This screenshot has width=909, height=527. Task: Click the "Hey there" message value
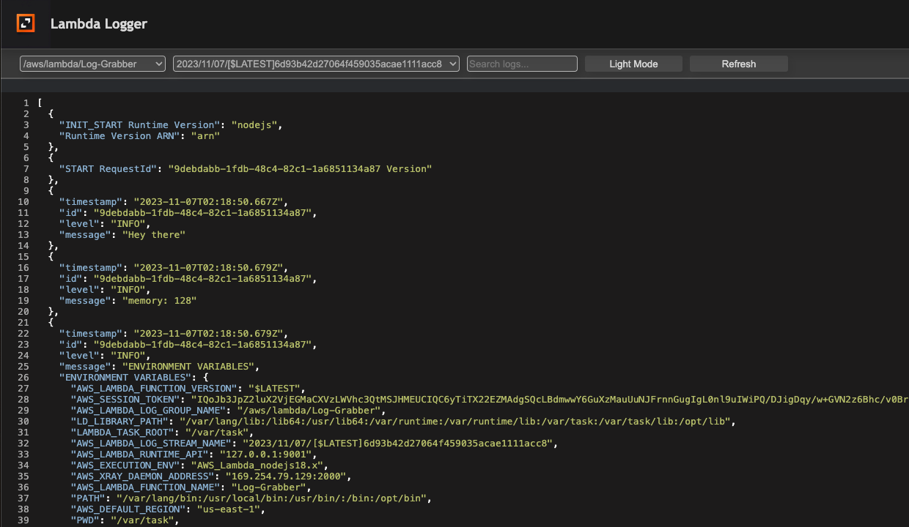coord(153,234)
